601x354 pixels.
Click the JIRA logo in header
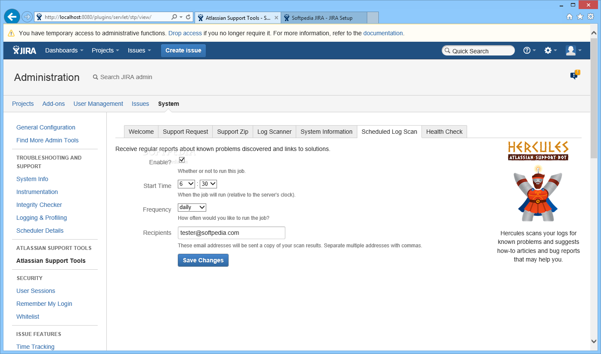pyautogui.click(x=25, y=50)
